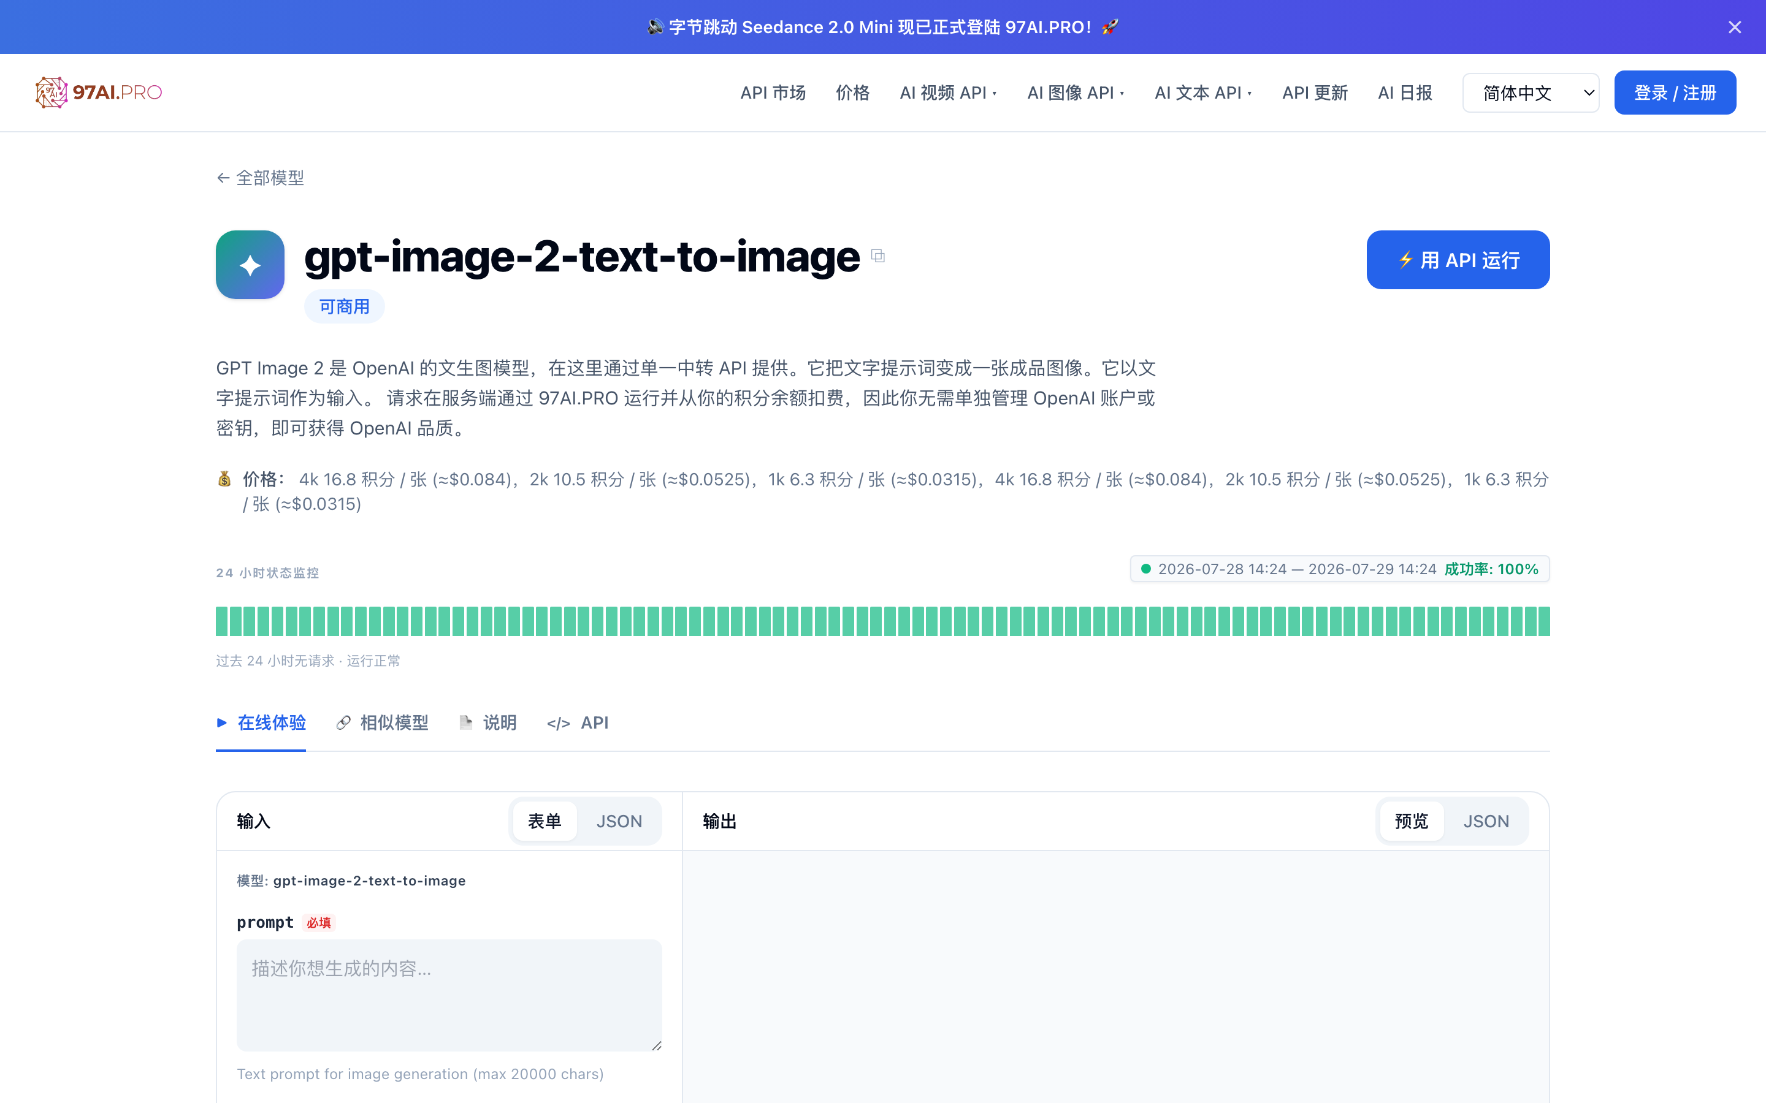
Task: Click the 24-hour status monitor bar
Action: [883, 621]
